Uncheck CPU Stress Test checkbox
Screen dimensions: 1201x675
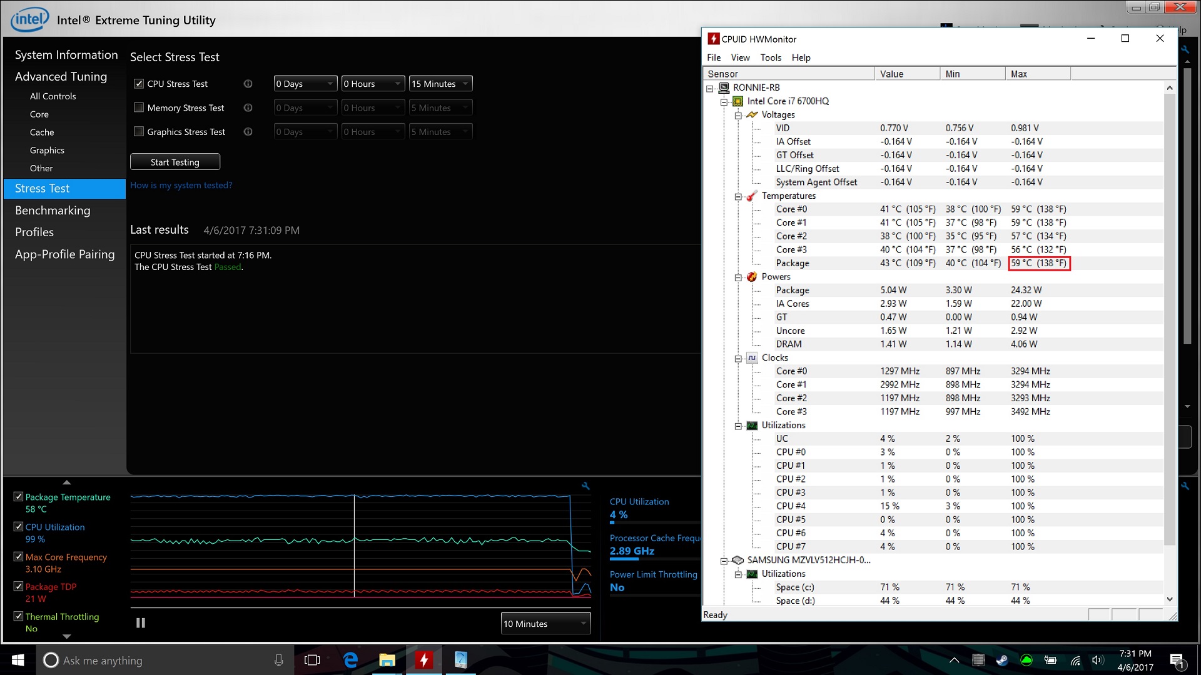(139, 84)
